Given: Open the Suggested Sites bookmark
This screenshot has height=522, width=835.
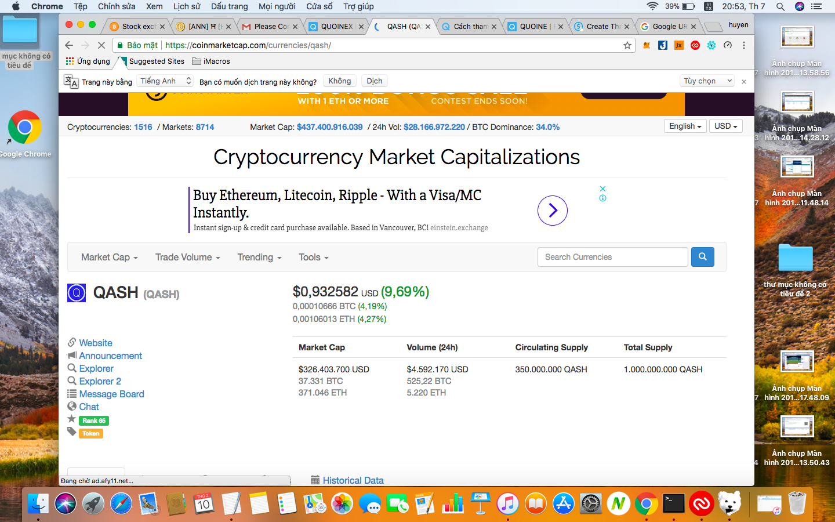Looking at the screenshot, I should point(151,61).
